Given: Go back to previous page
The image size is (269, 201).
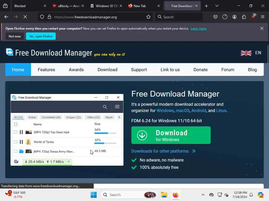Looking at the screenshot, I should coord(6,17).
